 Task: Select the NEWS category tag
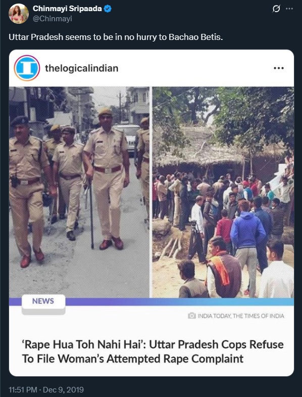pos(43,301)
